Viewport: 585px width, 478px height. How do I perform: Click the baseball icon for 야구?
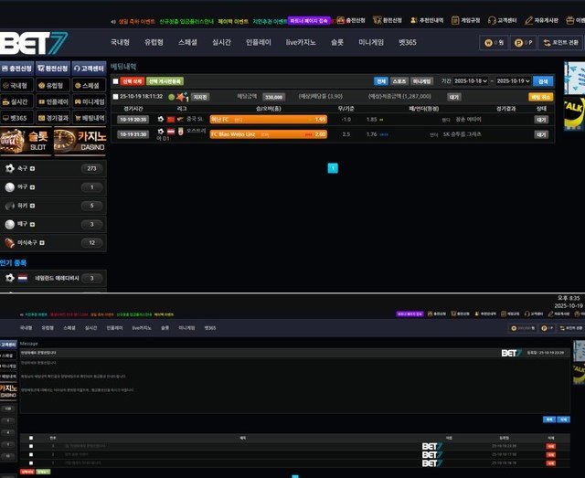click(10, 187)
